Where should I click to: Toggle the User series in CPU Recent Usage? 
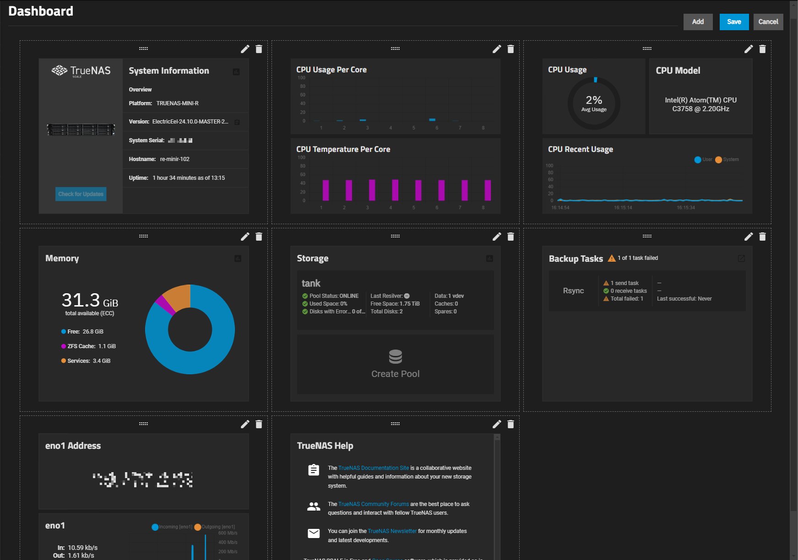[697, 159]
